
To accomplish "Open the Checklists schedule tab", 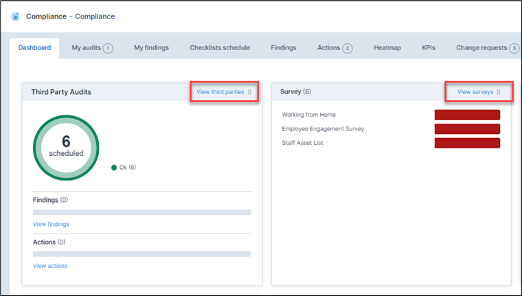I will (x=220, y=48).
